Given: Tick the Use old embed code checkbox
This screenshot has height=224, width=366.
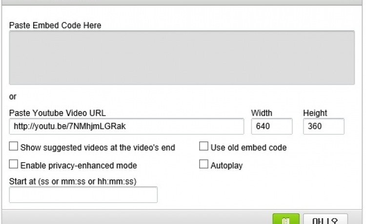Looking at the screenshot, I should 204,147.
